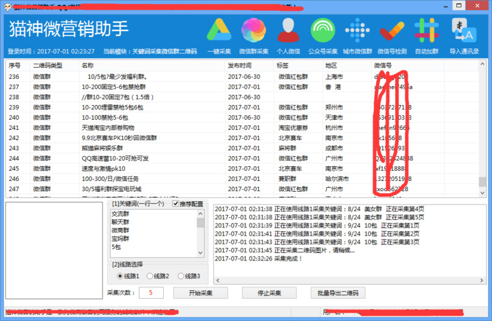
Task: Select row 237 named 10-200固定5-6包禁抢群
Action: coord(242,87)
